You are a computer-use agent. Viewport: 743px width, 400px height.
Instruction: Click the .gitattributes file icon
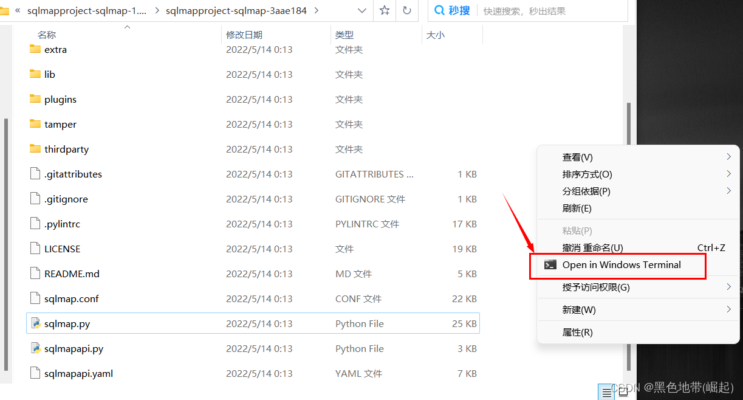pyautogui.click(x=35, y=174)
